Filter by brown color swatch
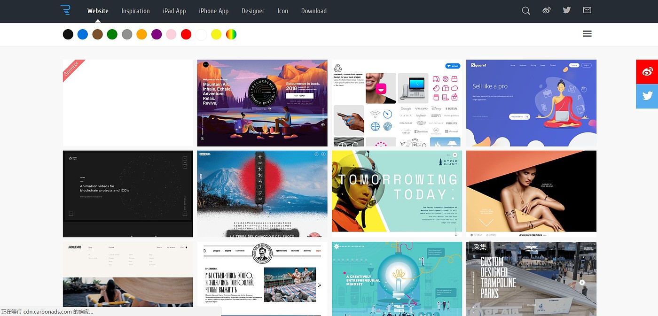The height and width of the screenshot is (316, 658). coord(97,34)
